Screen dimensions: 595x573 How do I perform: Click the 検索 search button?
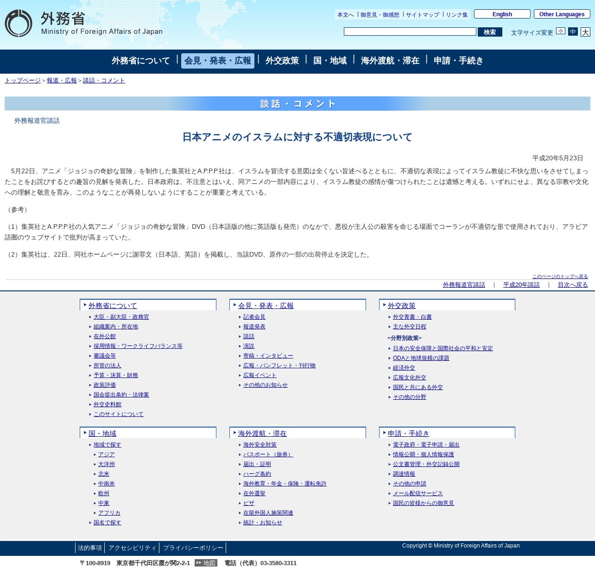(490, 32)
